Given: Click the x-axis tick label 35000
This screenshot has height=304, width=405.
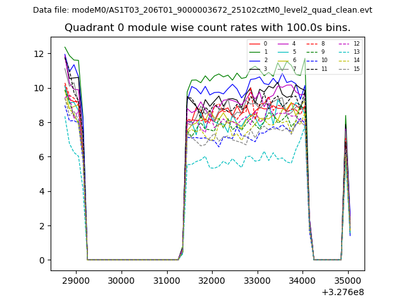Looking at the screenshot, I should 347,280.
